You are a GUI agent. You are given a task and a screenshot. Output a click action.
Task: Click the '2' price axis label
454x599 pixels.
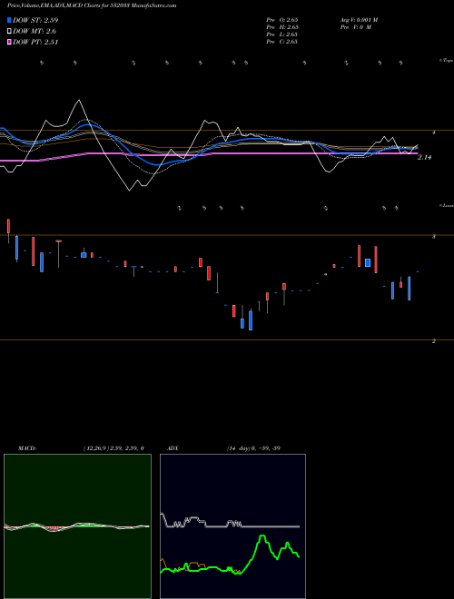point(434,341)
